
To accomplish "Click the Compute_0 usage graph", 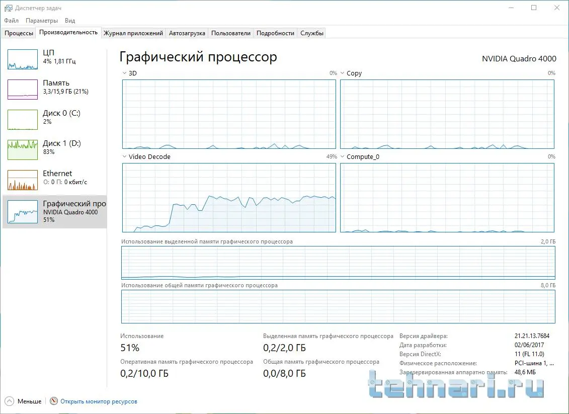I will point(447,198).
